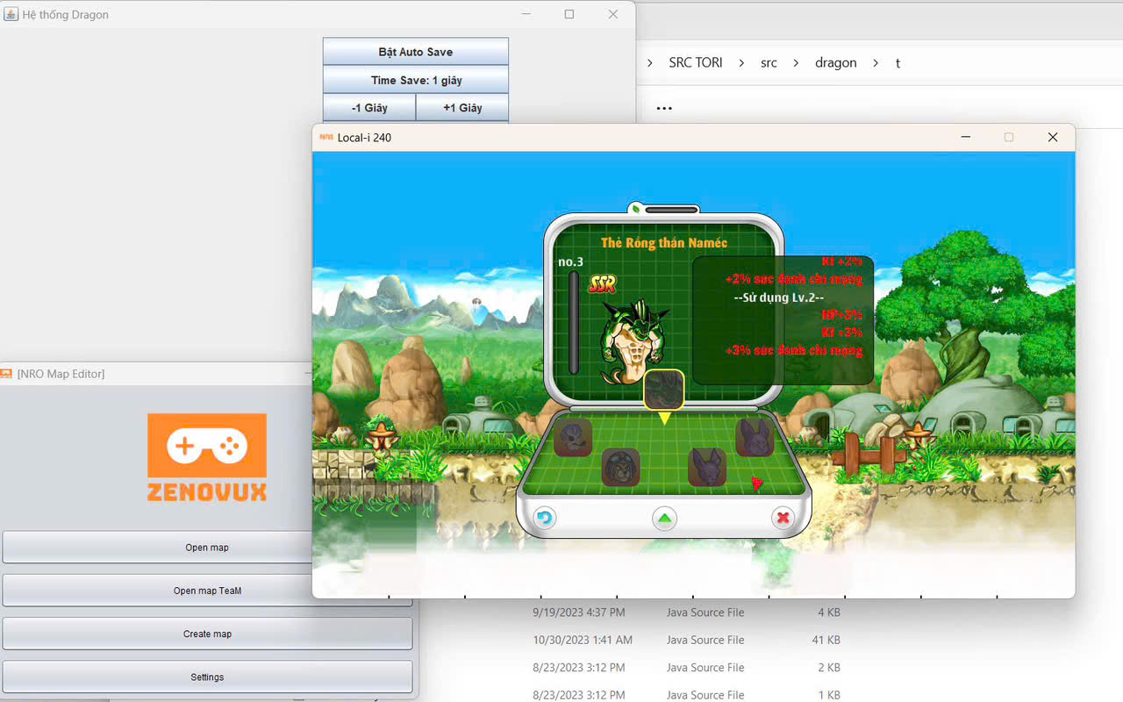Screen dimensions: 1123x702
Task: Select the helmeted face card in the tray
Action: pyautogui.click(x=620, y=467)
